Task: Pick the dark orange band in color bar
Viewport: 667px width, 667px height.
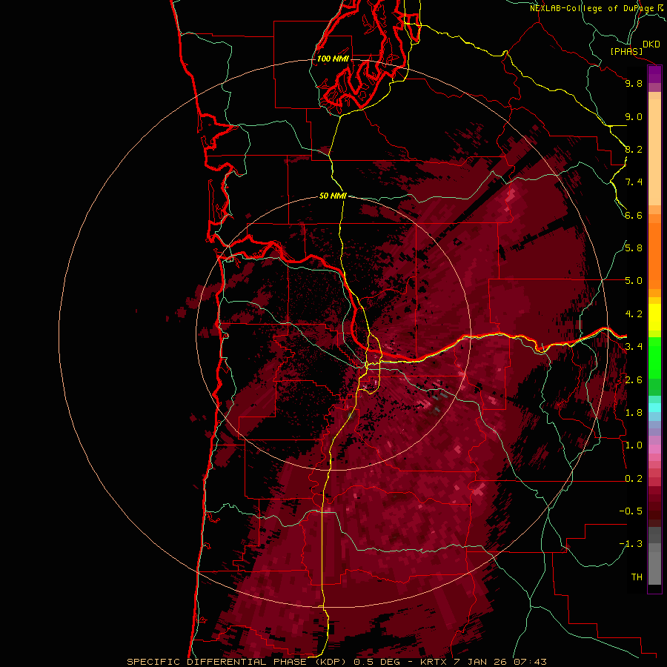Action: (x=654, y=255)
